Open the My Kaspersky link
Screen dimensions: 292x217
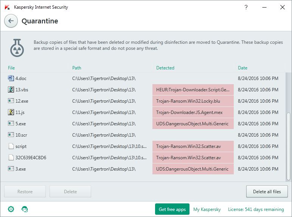207,209
